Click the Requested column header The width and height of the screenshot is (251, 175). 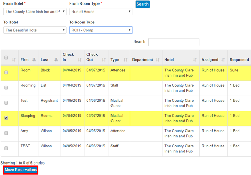[239, 60]
